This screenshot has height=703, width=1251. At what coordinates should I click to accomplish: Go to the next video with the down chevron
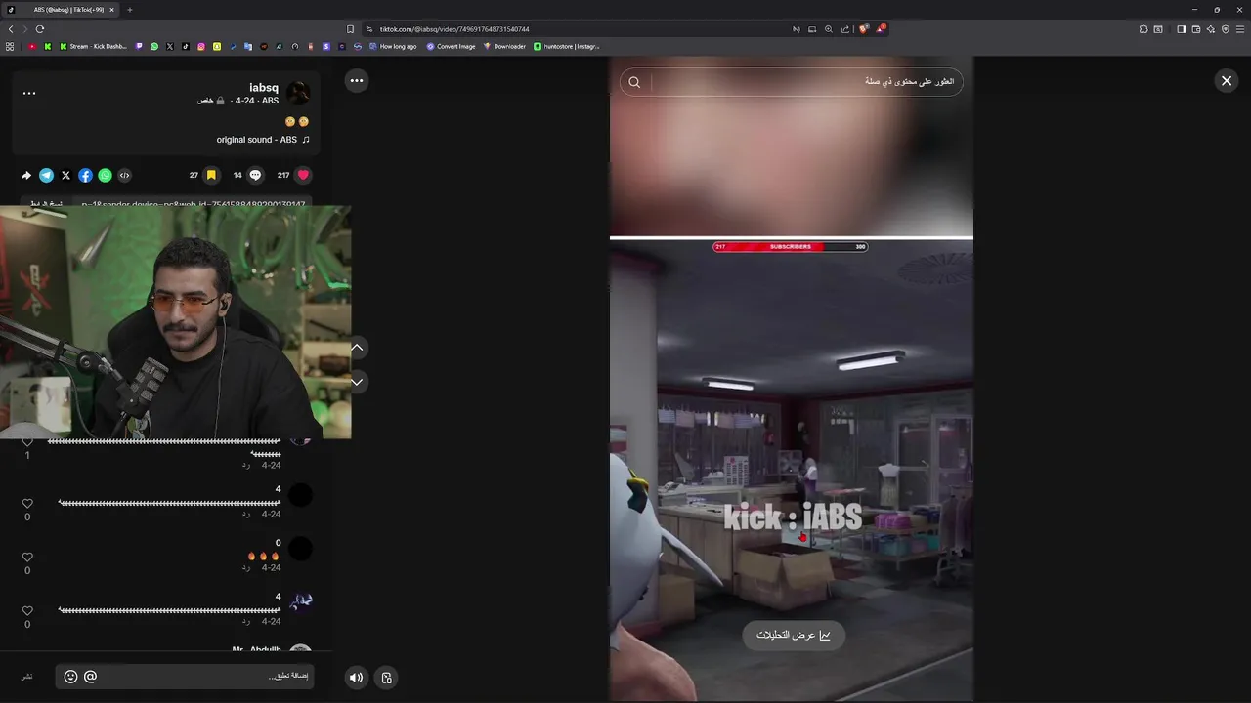click(x=357, y=382)
